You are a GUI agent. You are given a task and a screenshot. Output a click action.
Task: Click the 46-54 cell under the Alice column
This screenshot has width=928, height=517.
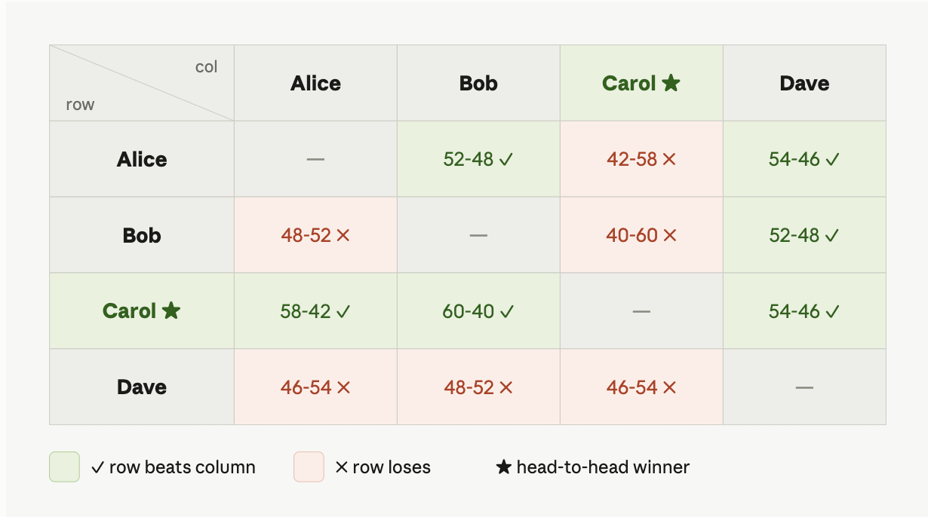pos(315,387)
